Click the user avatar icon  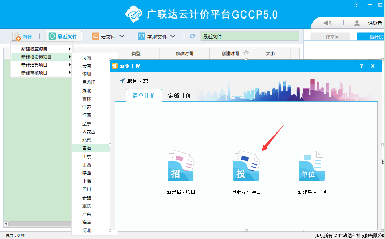coord(357,23)
